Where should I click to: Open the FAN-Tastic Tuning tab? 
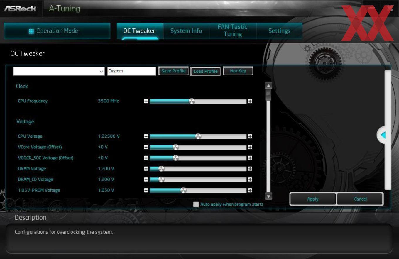tap(233, 31)
